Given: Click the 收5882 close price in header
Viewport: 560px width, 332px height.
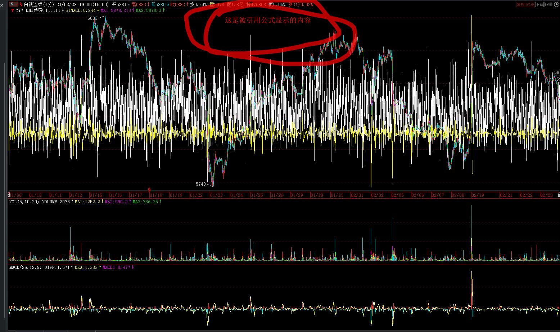Looking at the screenshot, I should [178, 5].
